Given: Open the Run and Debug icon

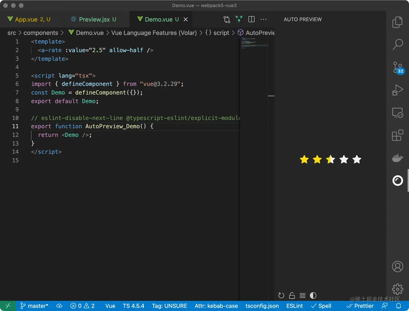Looking at the screenshot, I should (x=397, y=90).
